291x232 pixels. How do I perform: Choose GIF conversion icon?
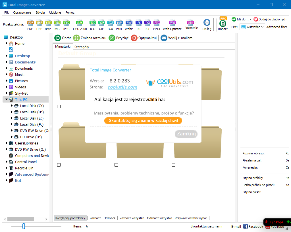[x=101, y=25]
